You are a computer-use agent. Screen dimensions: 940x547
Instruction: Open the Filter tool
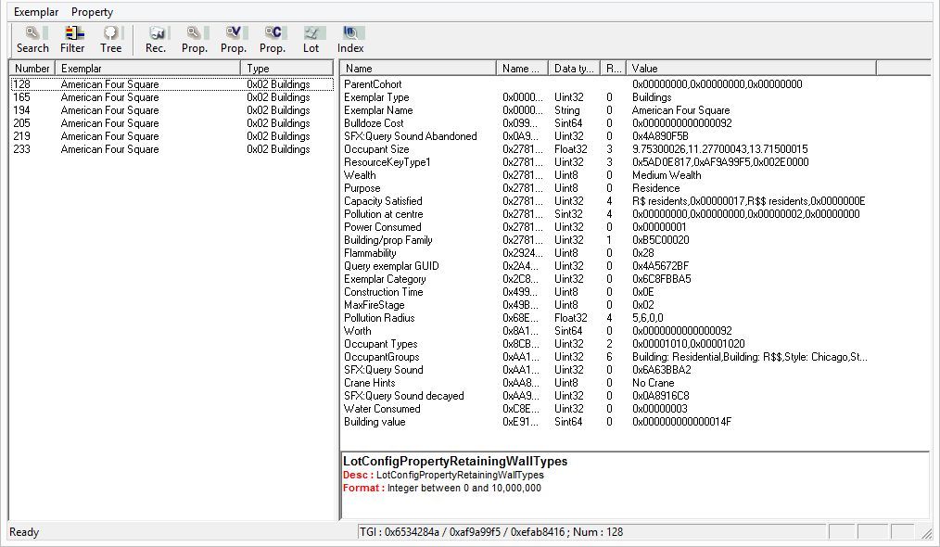pos(72,40)
